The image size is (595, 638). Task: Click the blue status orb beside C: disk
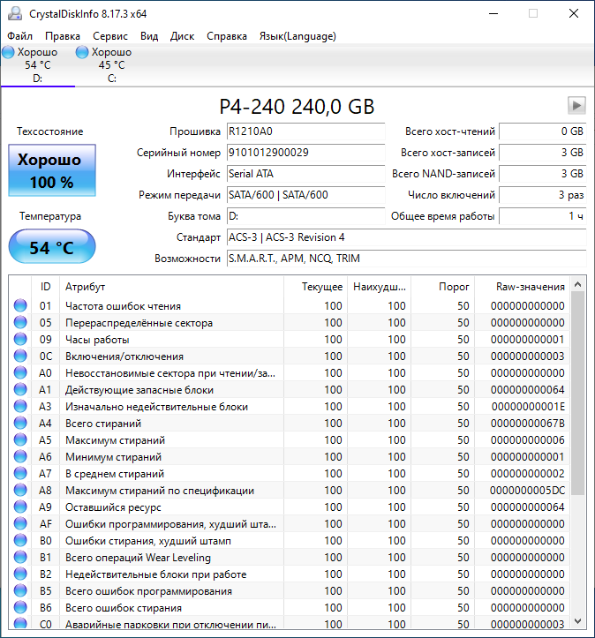pos(82,52)
